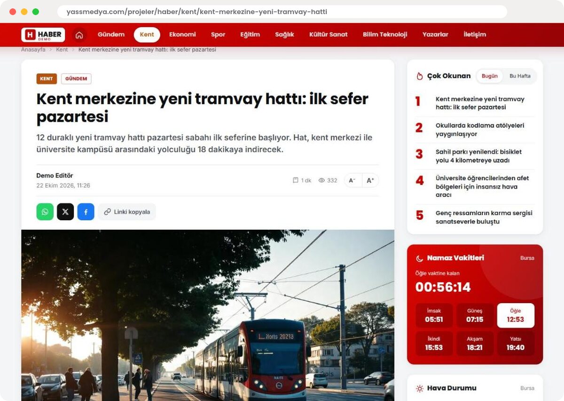Image resolution: width=564 pixels, height=401 pixels.
Task: Click Demo Editör author name
Action: [x=55, y=176]
